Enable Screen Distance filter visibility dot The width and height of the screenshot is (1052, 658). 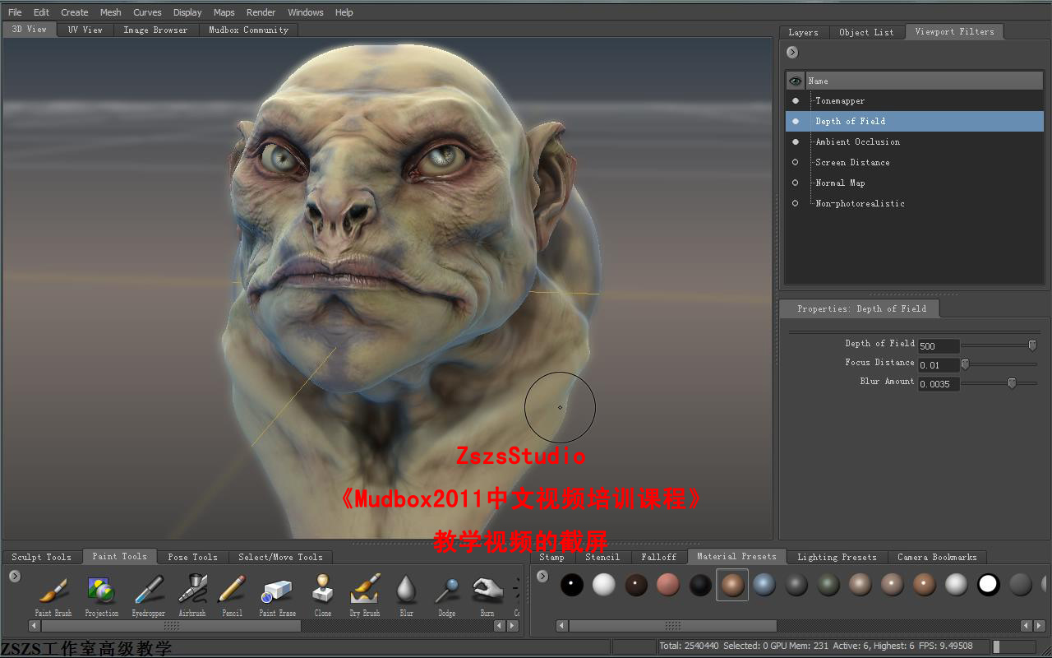(x=795, y=162)
